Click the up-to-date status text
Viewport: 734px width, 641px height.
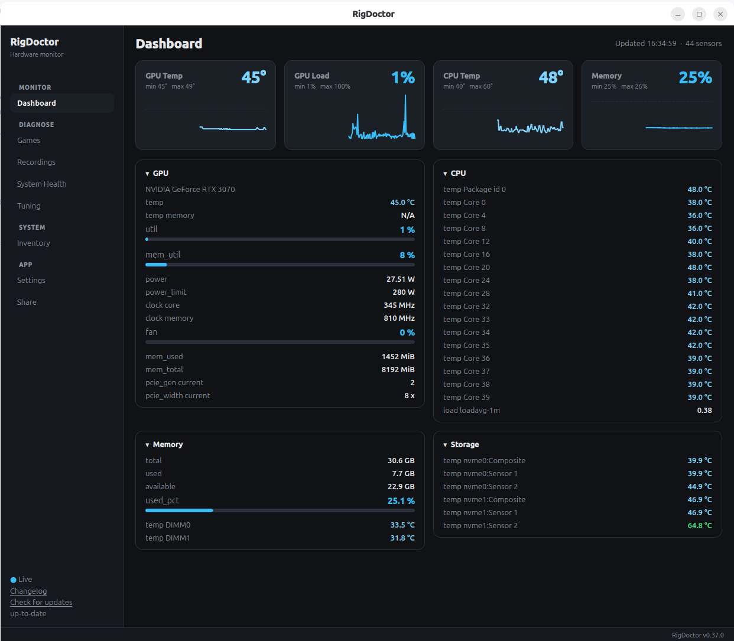[28, 614]
